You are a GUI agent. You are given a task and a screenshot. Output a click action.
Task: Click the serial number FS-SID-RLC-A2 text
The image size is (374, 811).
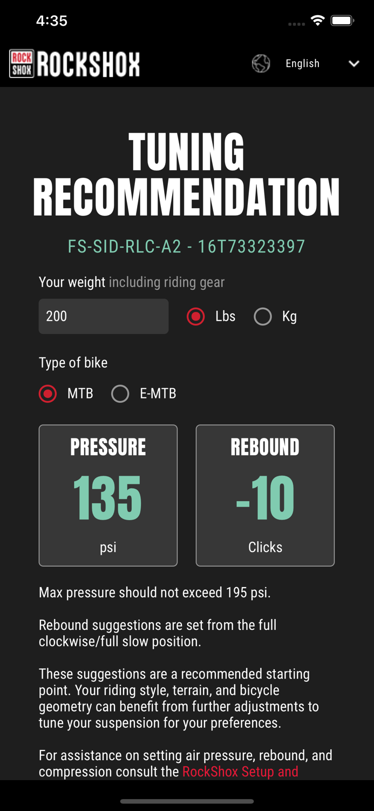[186, 247]
